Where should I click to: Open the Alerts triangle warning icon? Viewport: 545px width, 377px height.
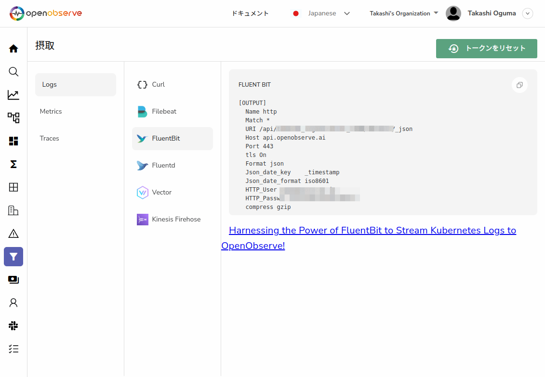pyautogui.click(x=13, y=234)
